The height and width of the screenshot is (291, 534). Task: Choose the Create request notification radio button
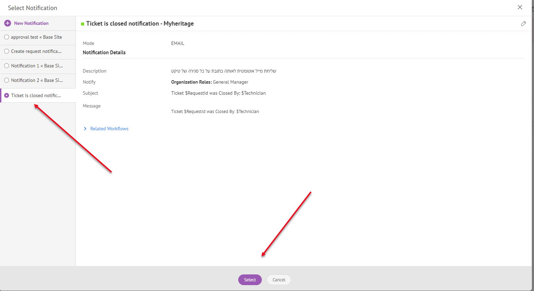[7, 51]
